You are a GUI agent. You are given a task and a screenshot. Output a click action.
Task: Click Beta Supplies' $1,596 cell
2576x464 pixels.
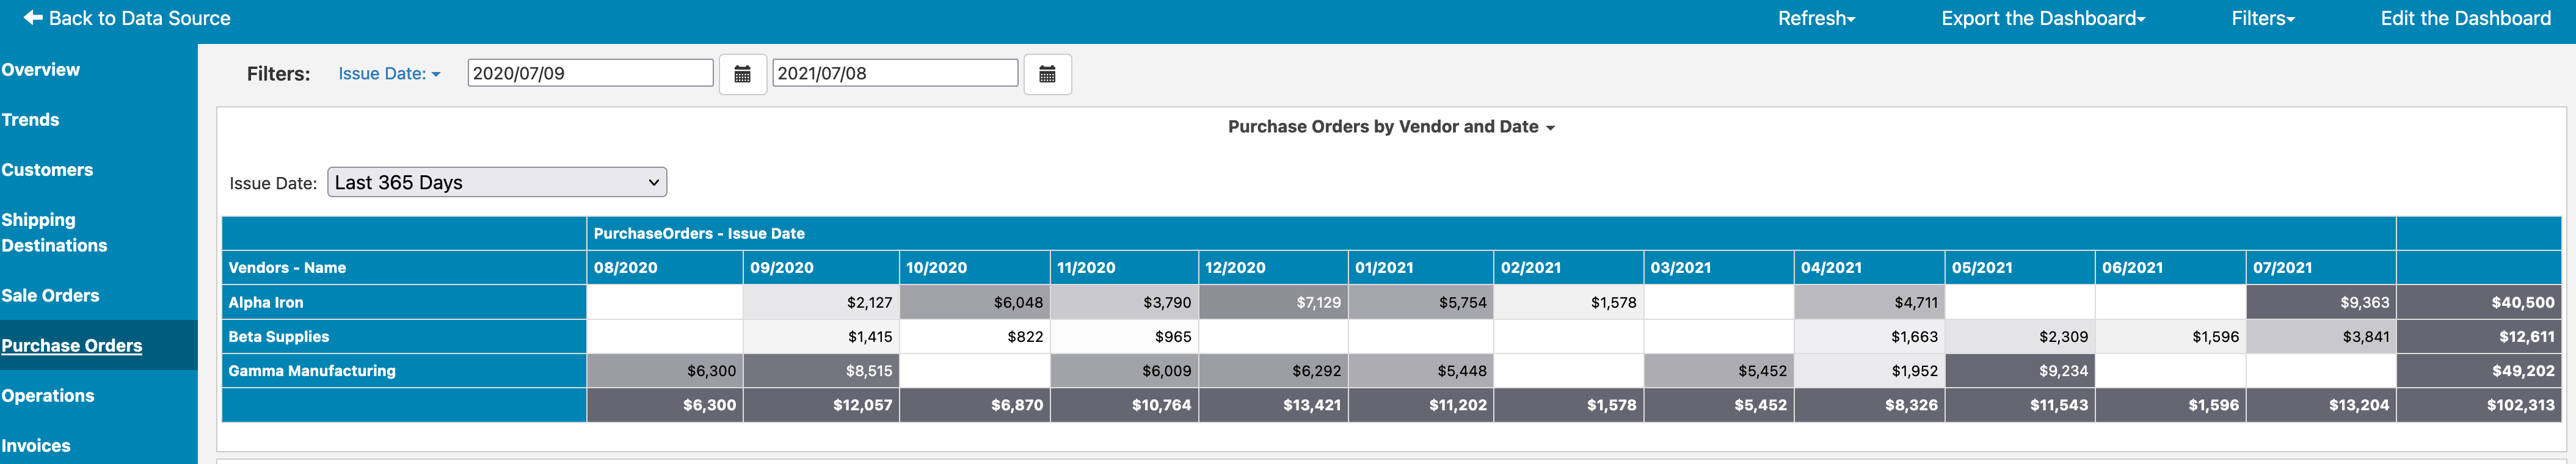coord(2171,336)
